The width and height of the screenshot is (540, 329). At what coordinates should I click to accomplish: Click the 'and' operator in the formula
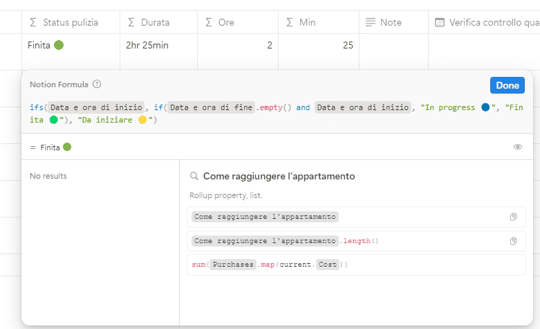point(303,107)
